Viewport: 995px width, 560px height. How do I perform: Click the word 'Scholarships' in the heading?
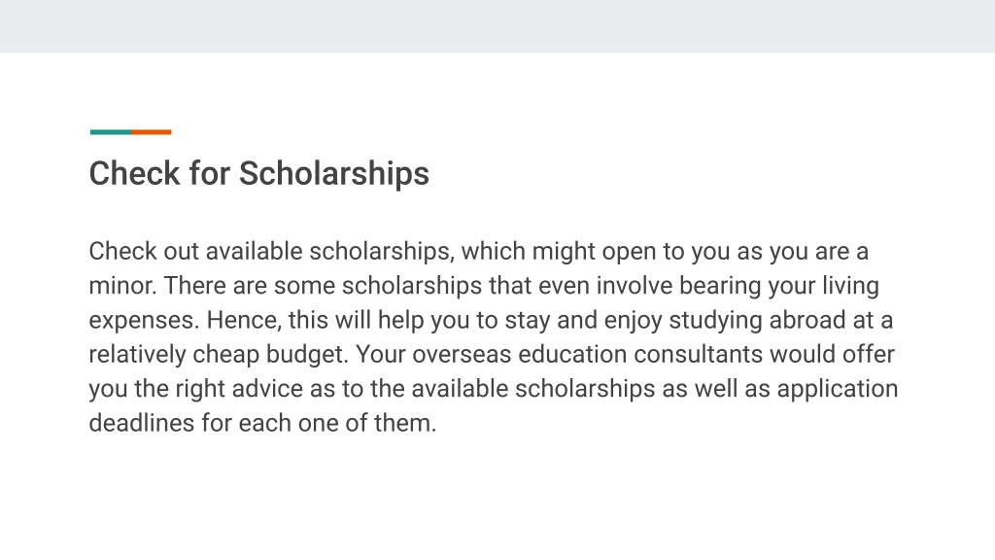[334, 173]
